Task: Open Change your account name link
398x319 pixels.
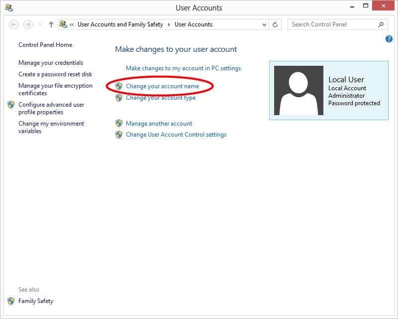Action: [x=162, y=86]
